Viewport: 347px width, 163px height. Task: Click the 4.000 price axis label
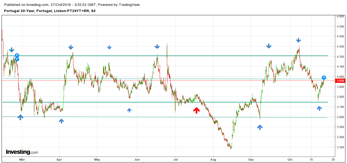[340, 77]
